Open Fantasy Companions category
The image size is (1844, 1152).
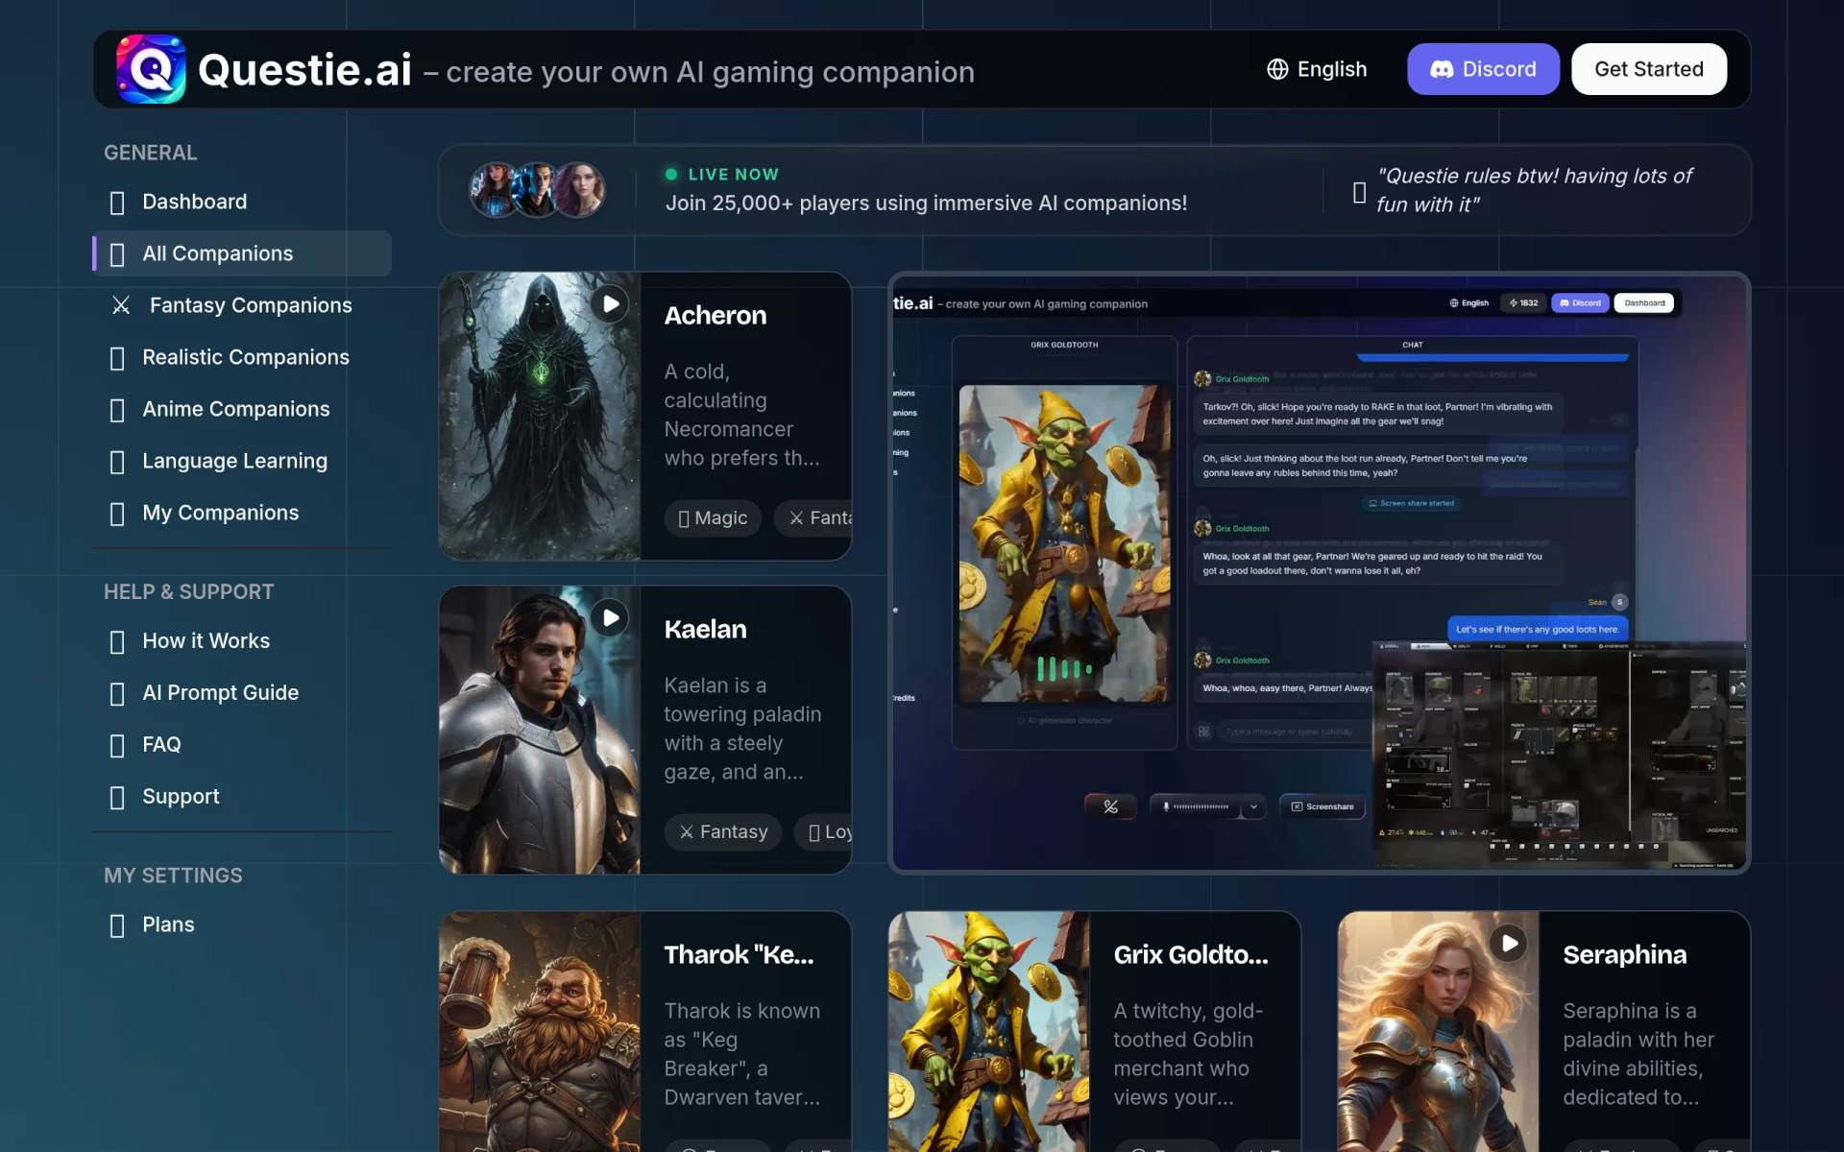[242, 305]
